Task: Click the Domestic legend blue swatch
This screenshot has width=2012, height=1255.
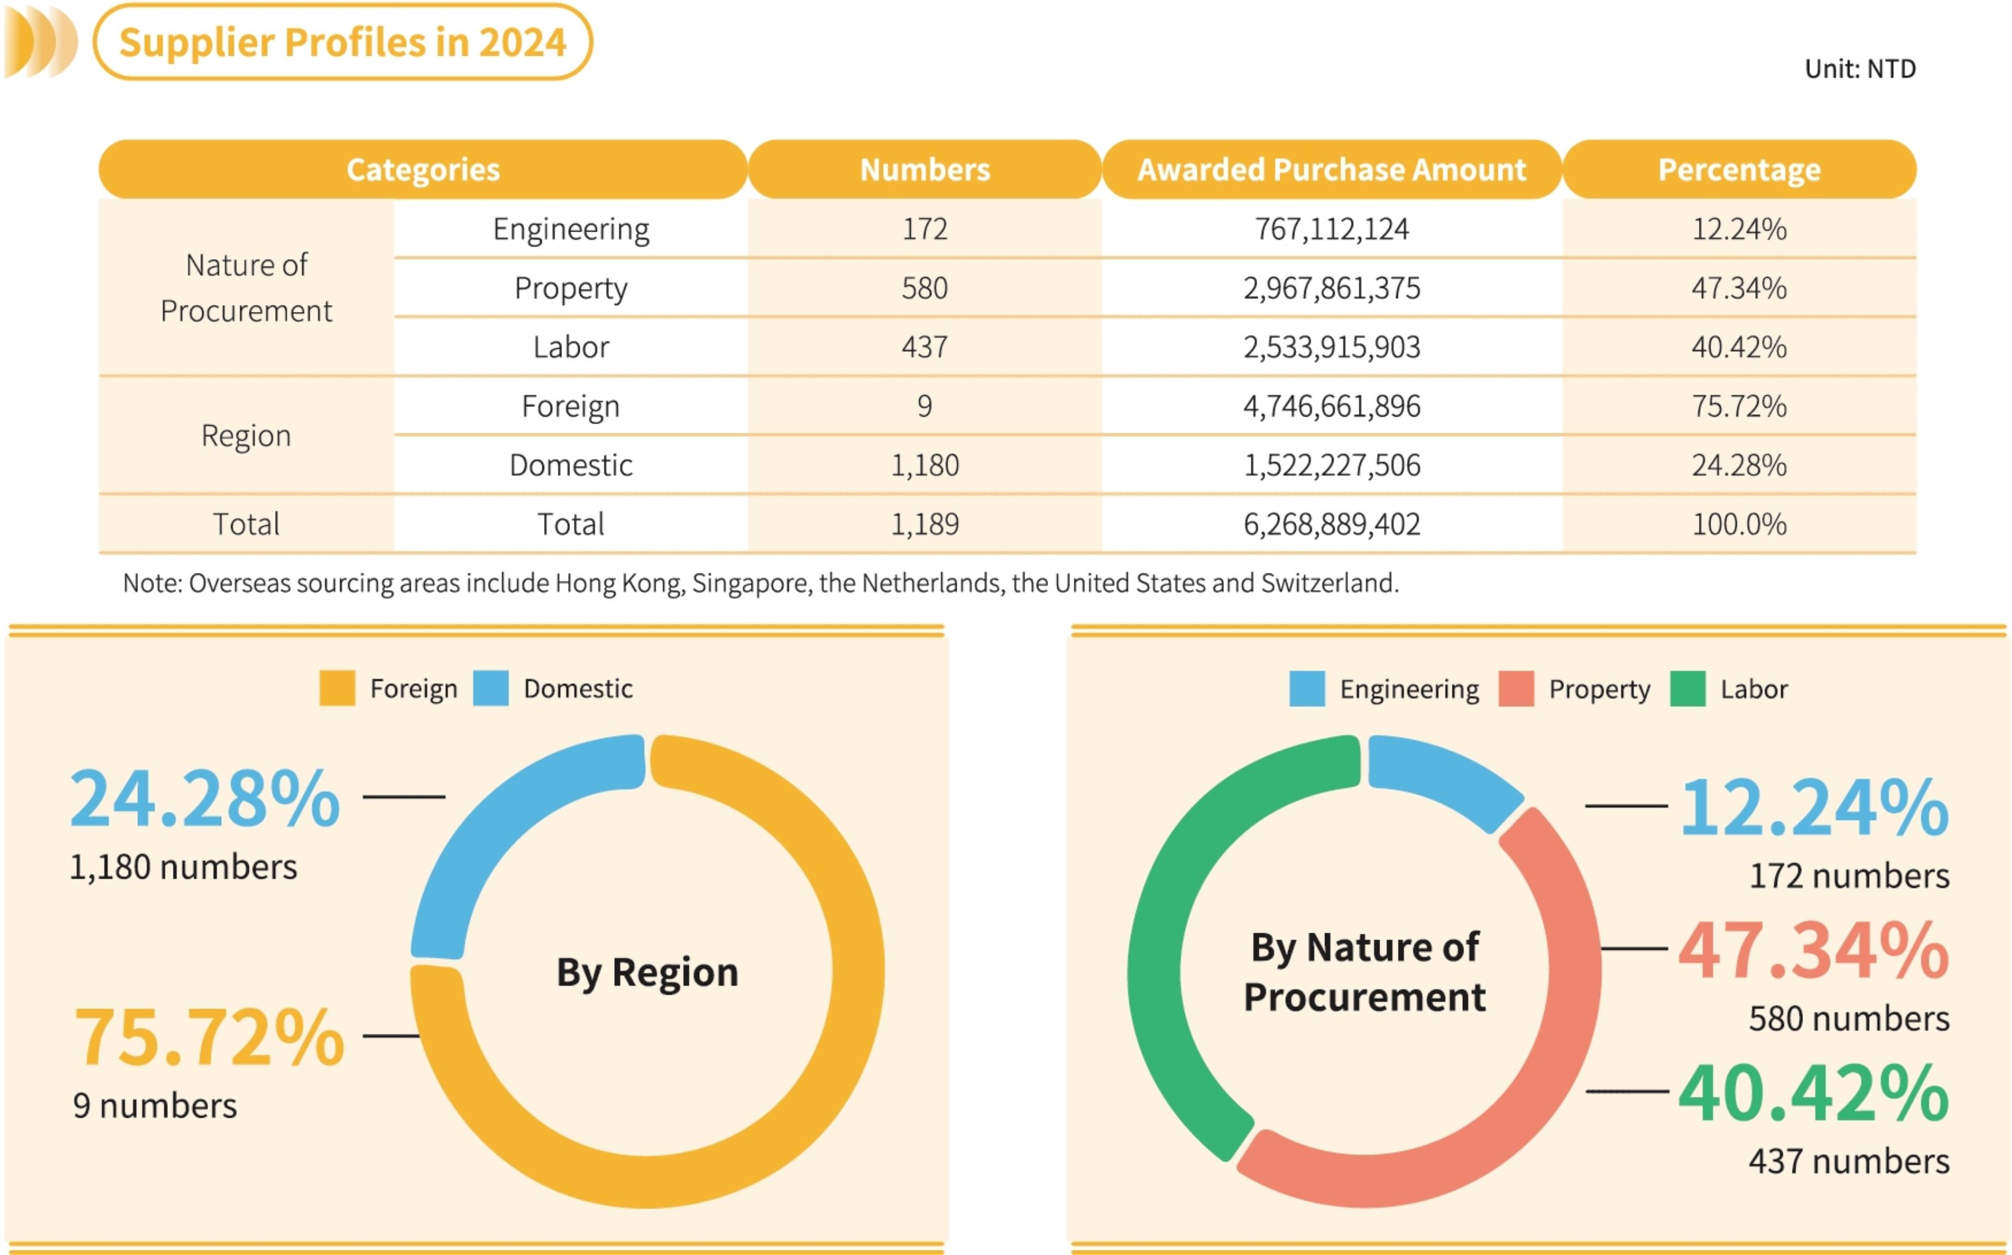Action: [490, 688]
